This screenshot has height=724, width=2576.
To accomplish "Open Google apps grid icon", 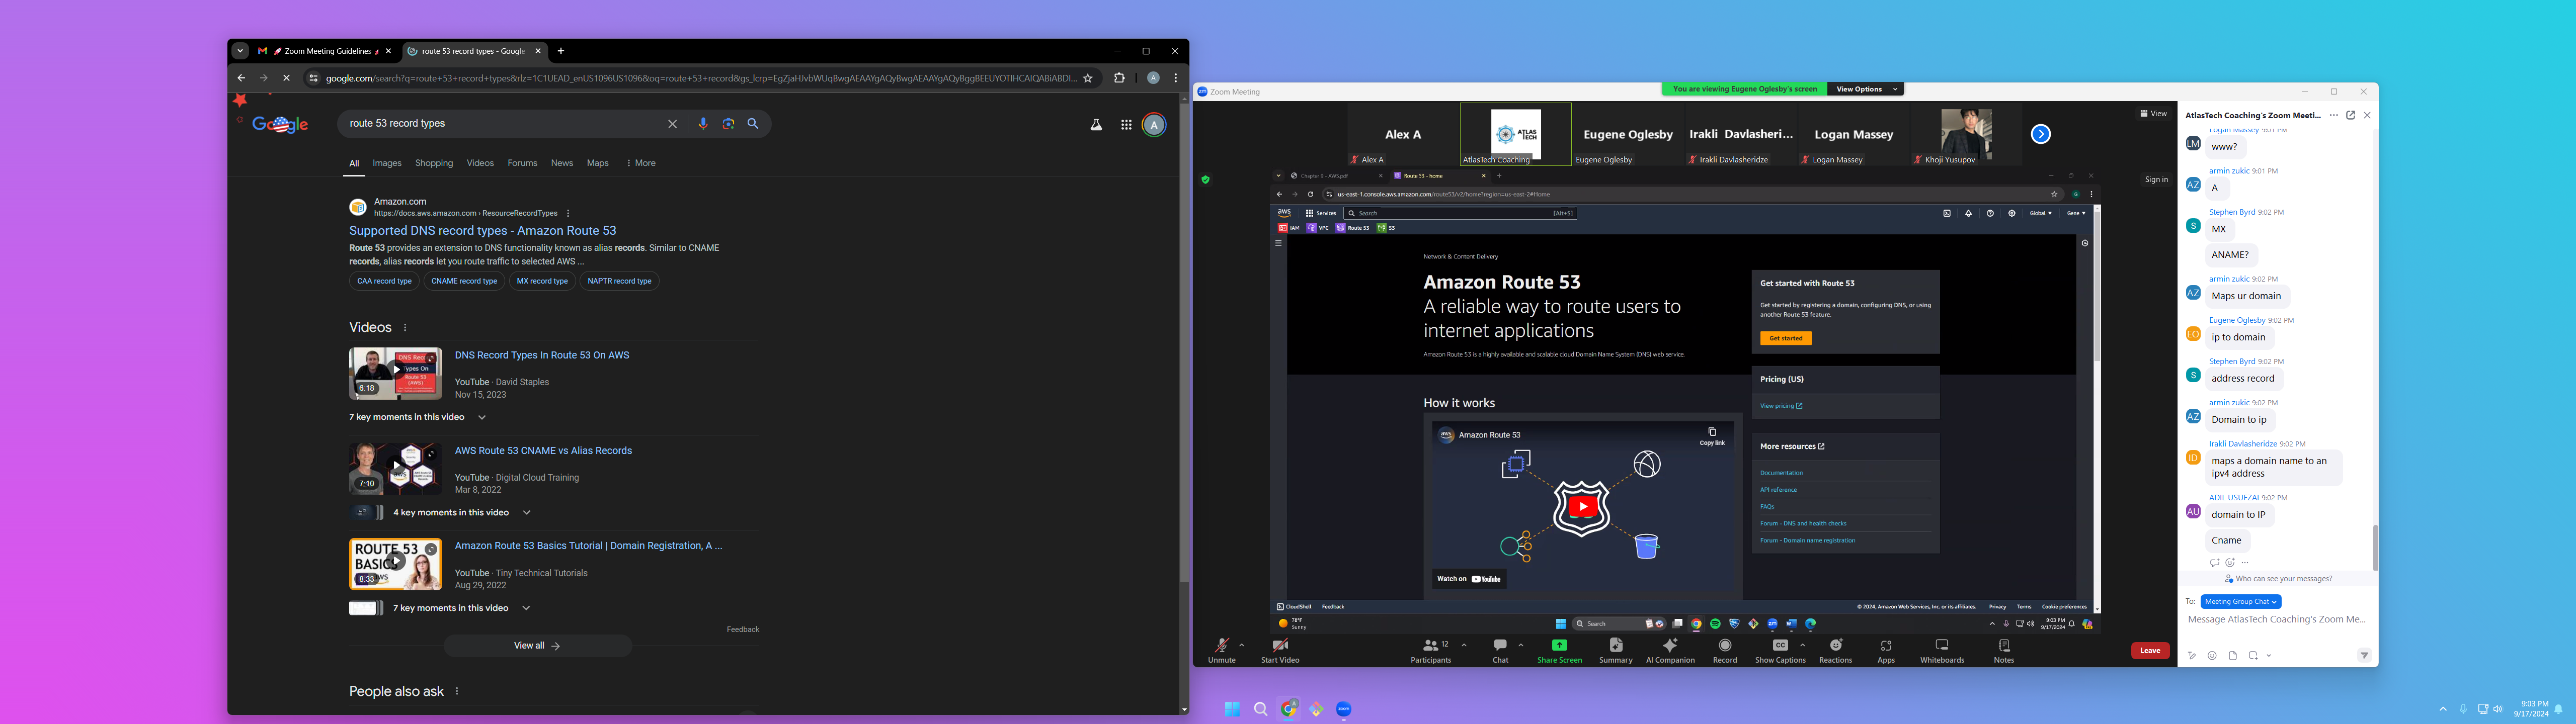I will (1126, 125).
